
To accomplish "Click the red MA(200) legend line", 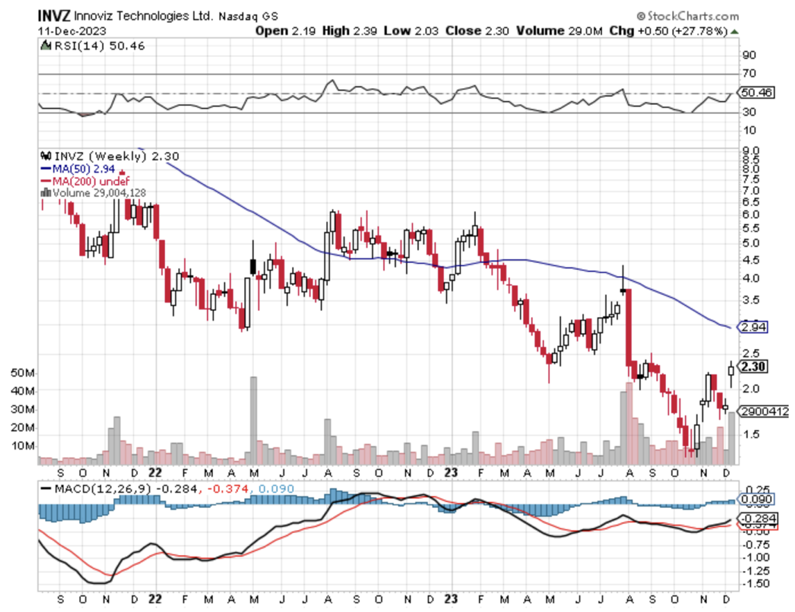I will pos(46,180).
